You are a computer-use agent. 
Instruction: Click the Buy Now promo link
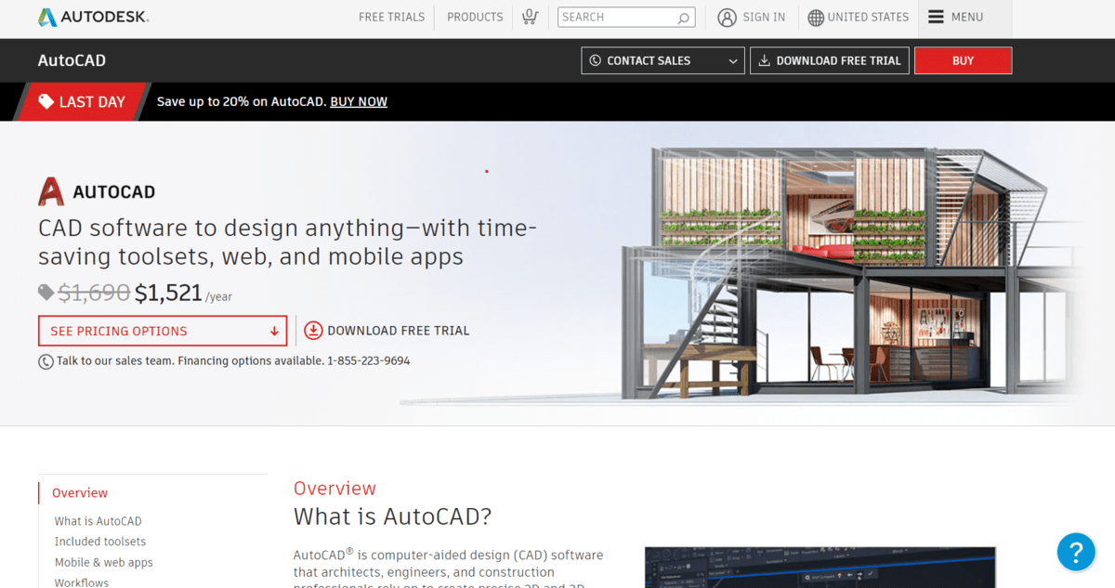click(x=359, y=101)
